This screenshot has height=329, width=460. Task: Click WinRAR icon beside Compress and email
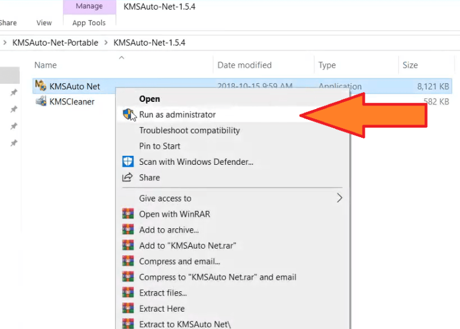pos(128,261)
